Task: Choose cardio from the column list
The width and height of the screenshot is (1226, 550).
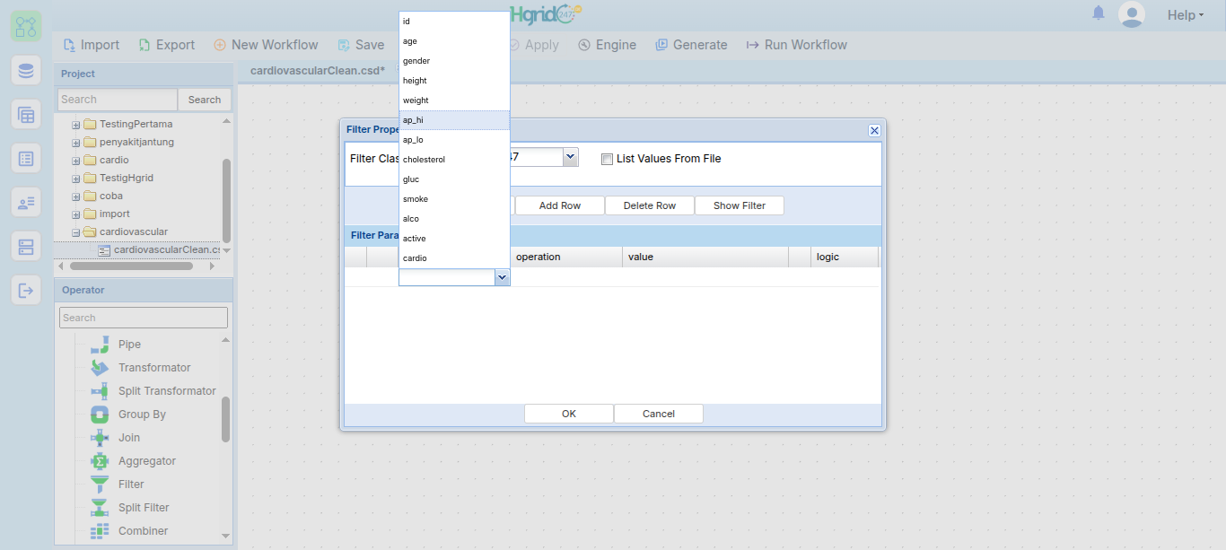Action: pyautogui.click(x=454, y=258)
